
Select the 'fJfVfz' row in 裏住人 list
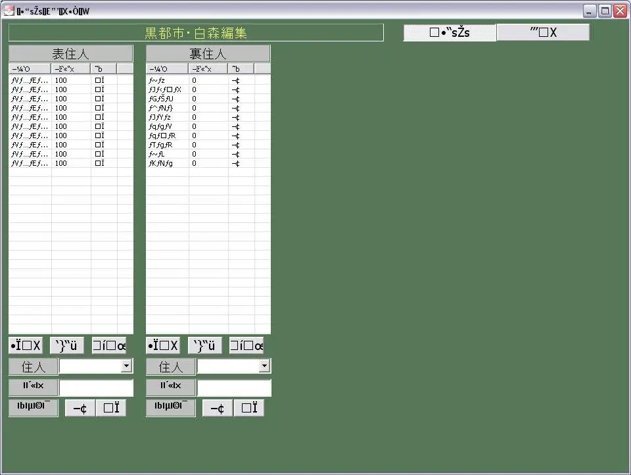[208, 117]
